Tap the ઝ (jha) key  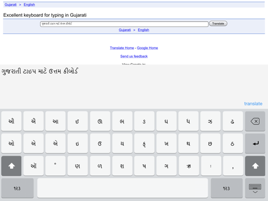[210, 121]
